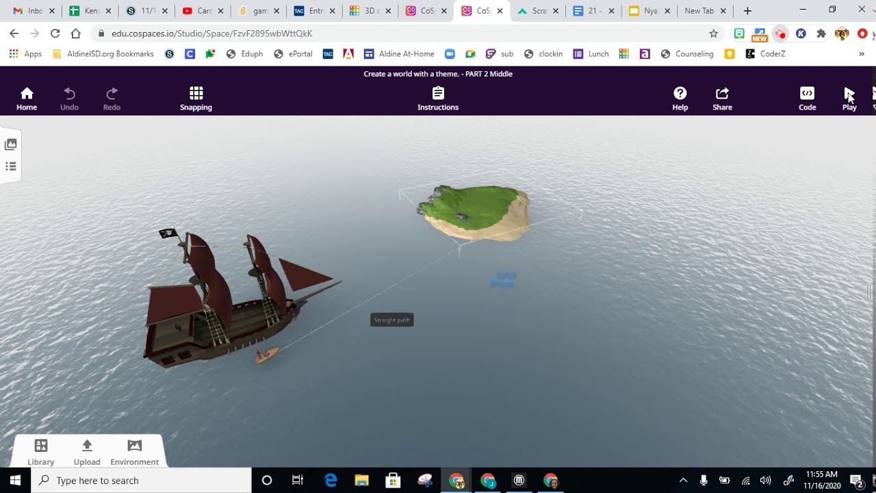The image size is (876, 493).
Task: Click the Straight path label
Action: coord(392,320)
